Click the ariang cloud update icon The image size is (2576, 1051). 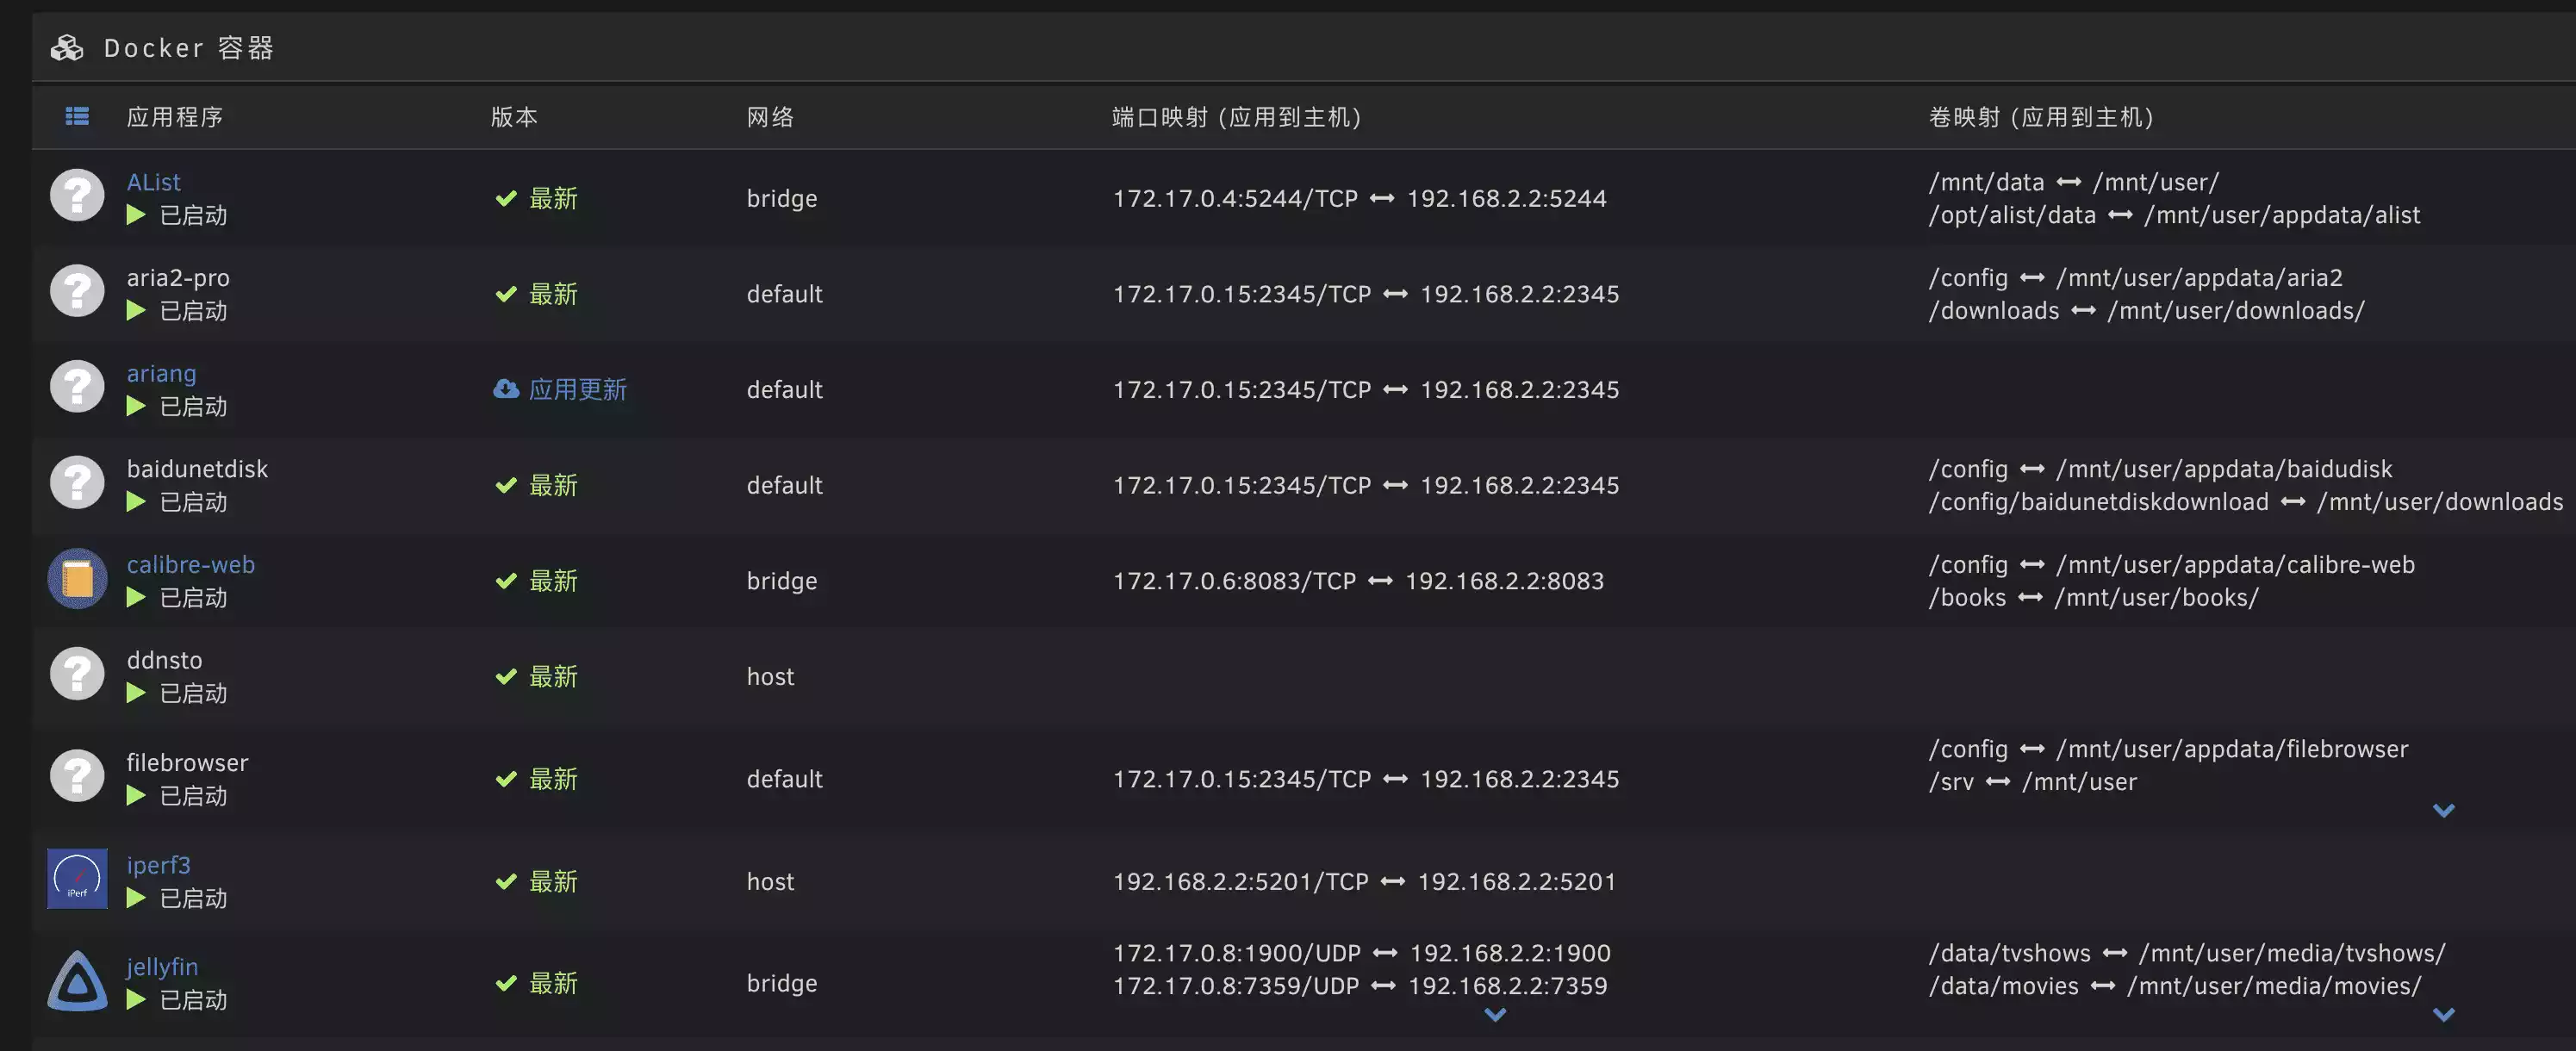506,389
